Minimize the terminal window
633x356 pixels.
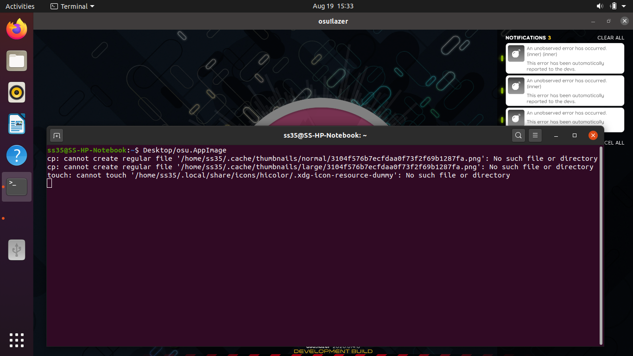tap(556, 135)
